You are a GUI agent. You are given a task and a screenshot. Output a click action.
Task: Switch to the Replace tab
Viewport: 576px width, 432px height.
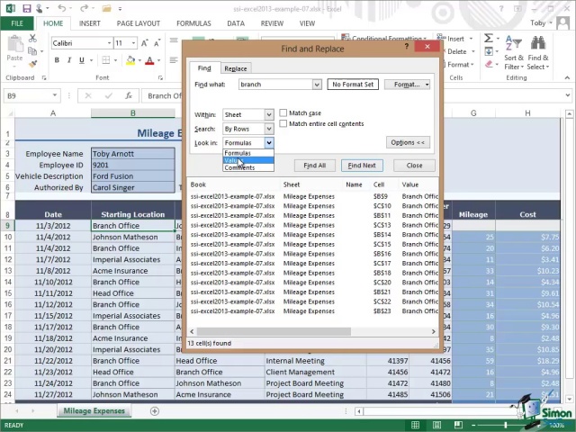click(236, 68)
